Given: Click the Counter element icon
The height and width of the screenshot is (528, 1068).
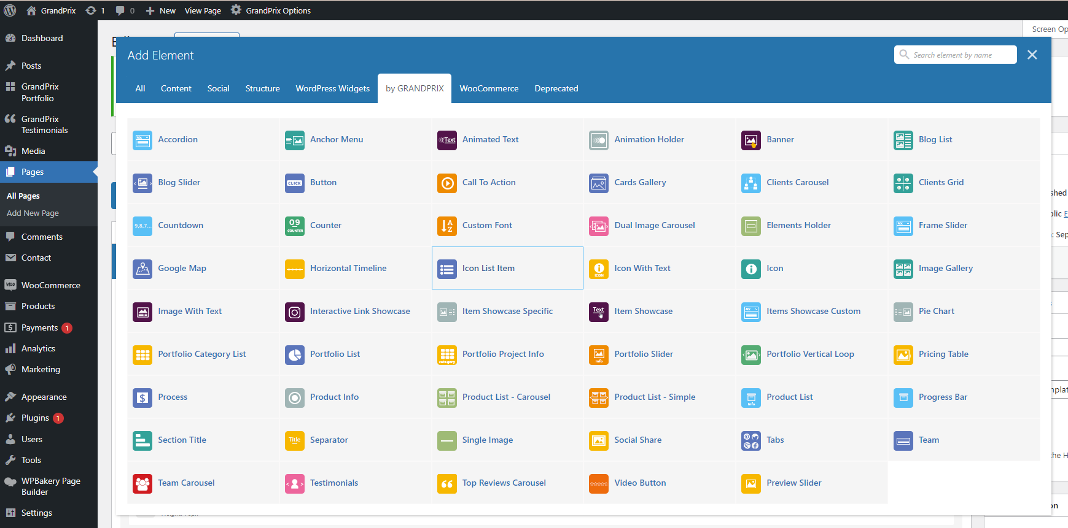Looking at the screenshot, I should (x=295, y=226).
